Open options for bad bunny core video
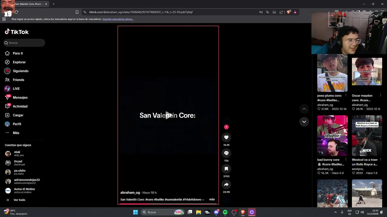The image size is (387, 217). click(x=346, y=159)
